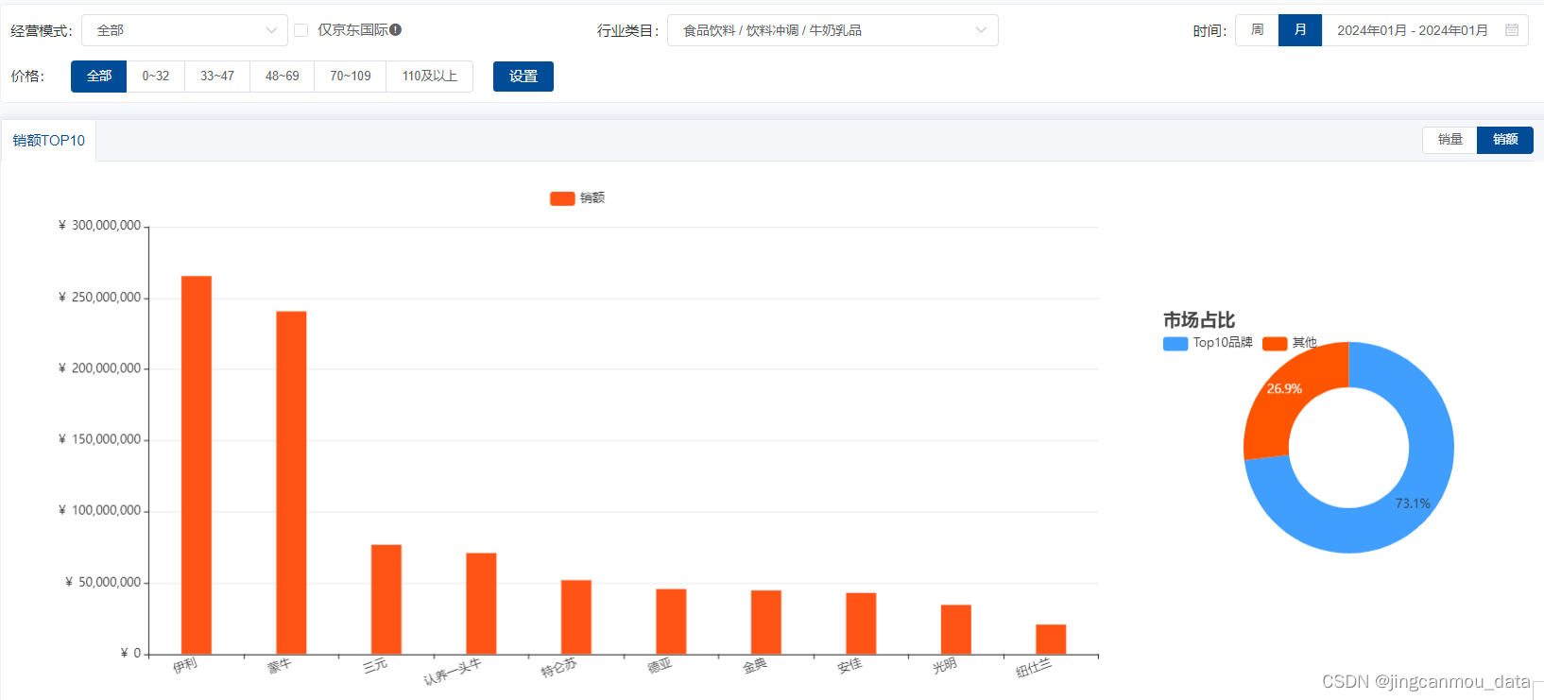Image resolution: width=1544 pixels, height=700 pixels.
Task: Click the ¥ 300,000,000 axis label
Action: click(x=100, y=226)
